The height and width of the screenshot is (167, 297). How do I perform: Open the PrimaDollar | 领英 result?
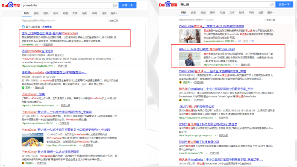click(33, 94)
